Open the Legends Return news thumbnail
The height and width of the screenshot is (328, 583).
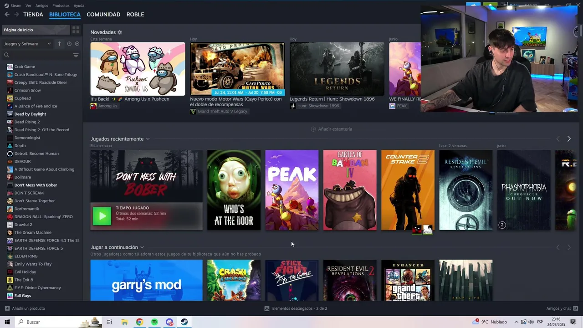(x=337, y=69)
